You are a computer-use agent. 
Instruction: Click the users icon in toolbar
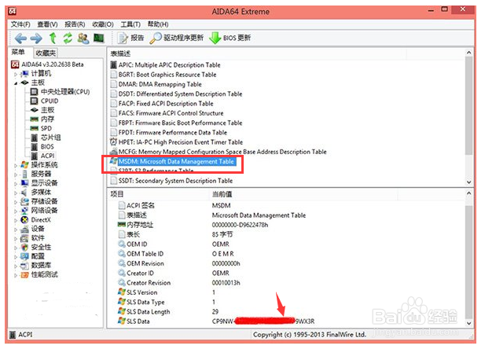click(x=83, y=39)
